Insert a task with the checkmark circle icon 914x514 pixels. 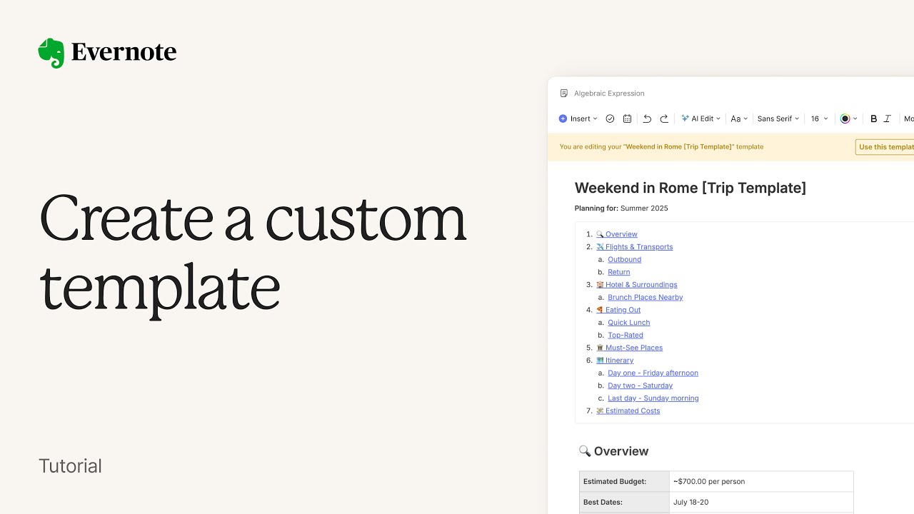click(610, 119)
